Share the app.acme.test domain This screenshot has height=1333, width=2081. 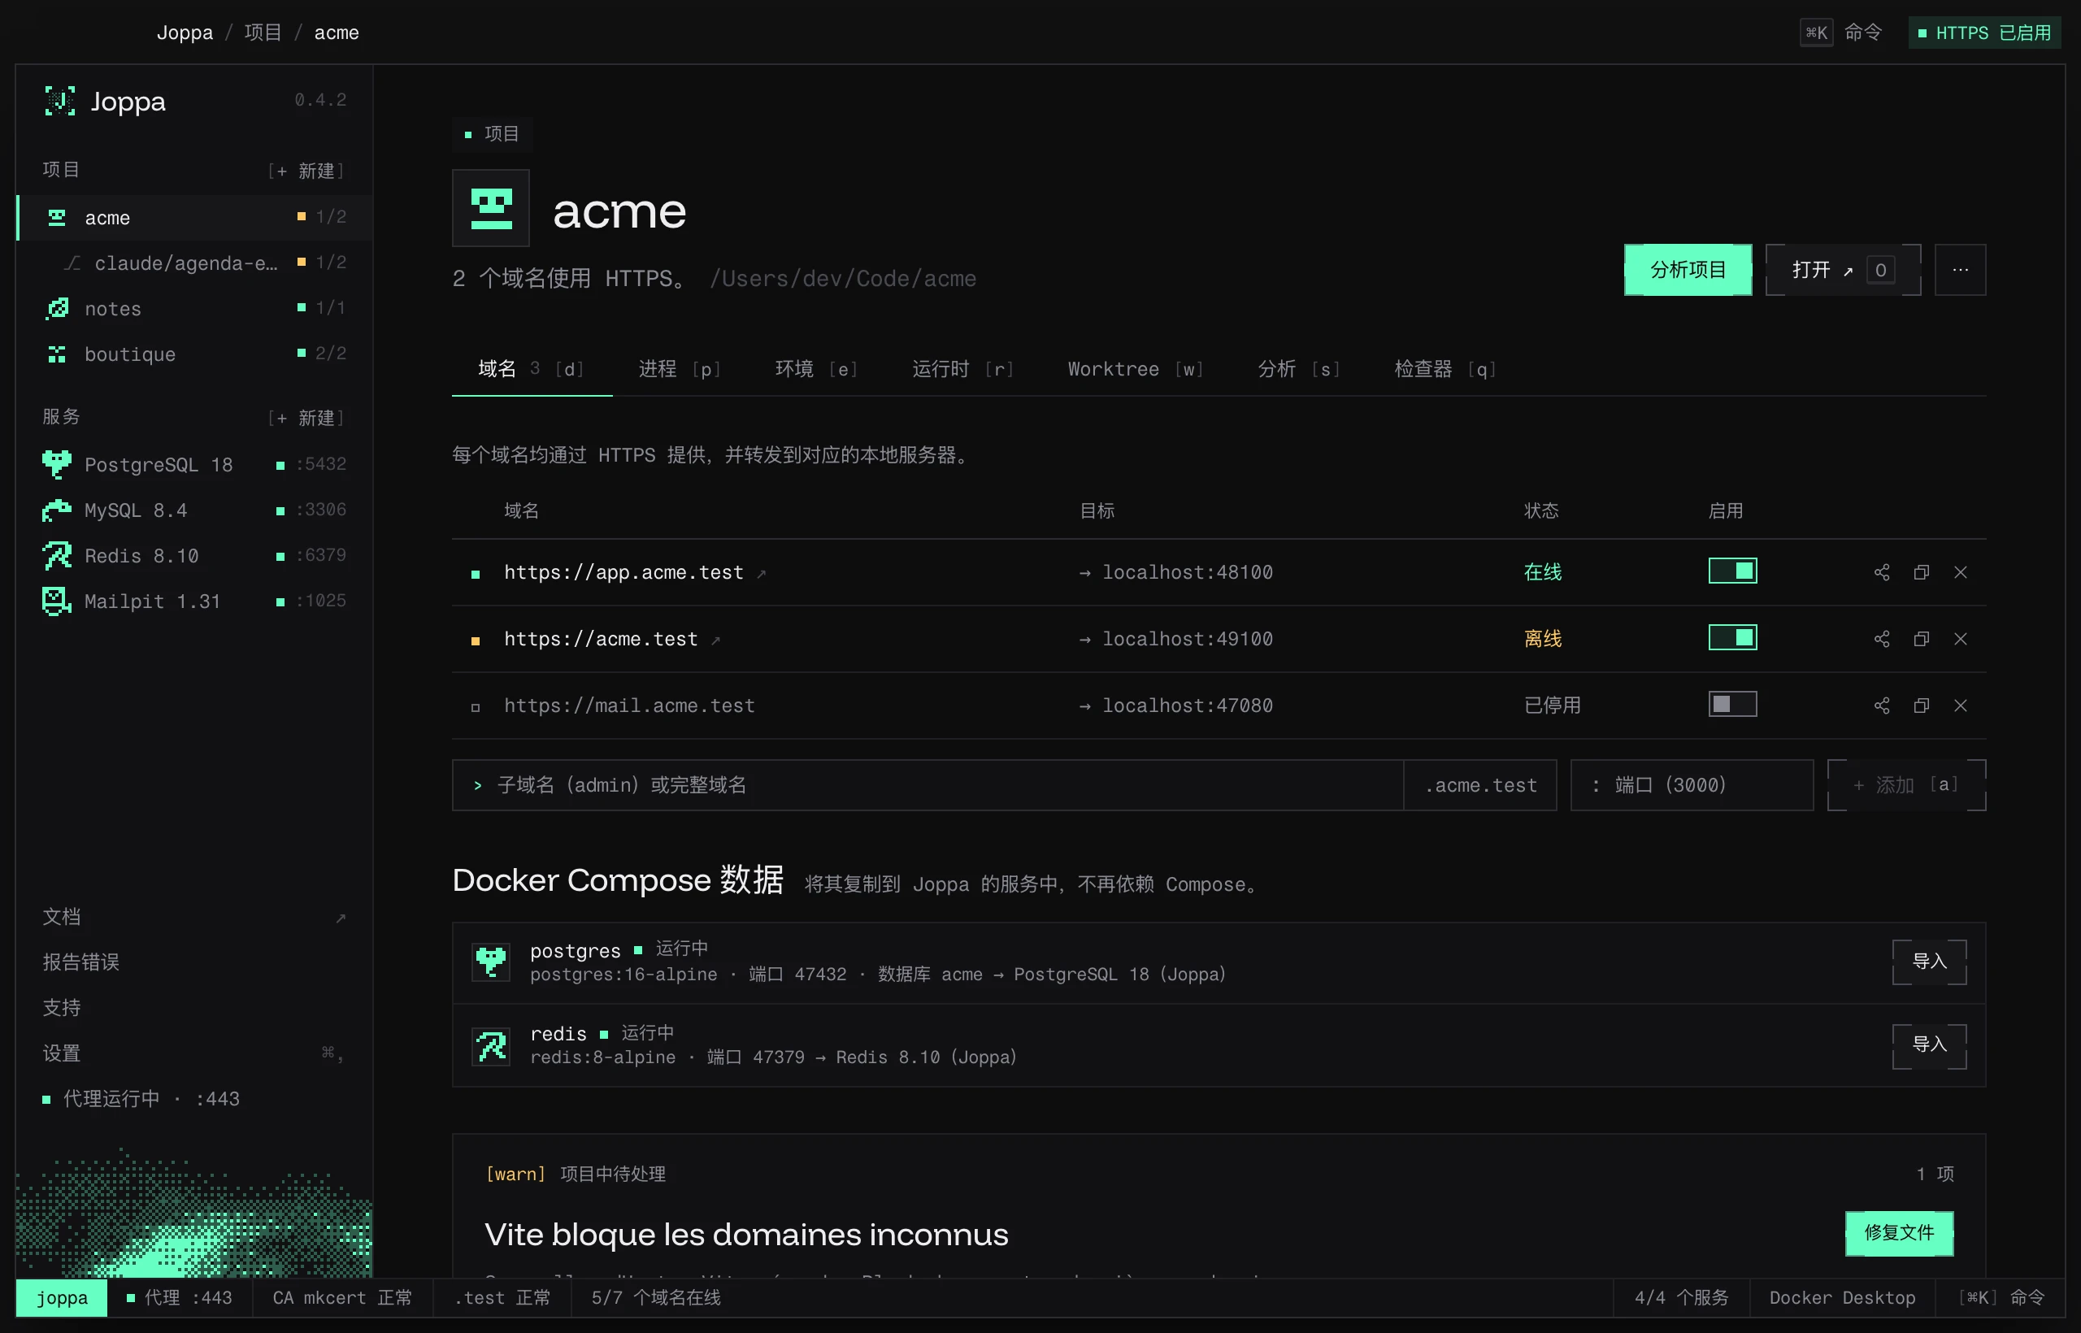1882,572
